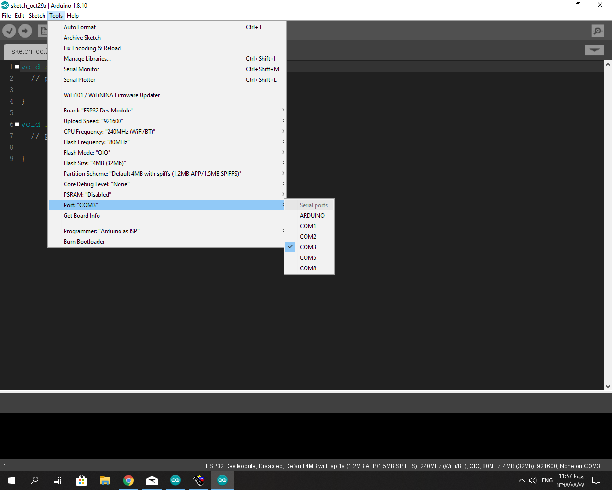Open the Windows Start menu
This screenshot has height=490, width=612.
[11, 480]
